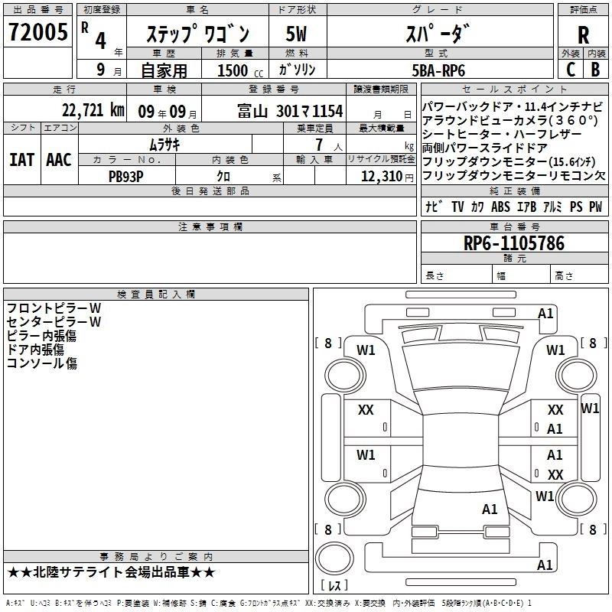This screenshot has height=612, width=612.
Task: Select model code 5BA-RP6
Action: (438, 70)
